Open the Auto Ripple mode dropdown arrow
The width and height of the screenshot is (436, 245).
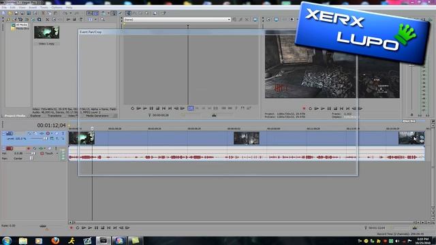tap(108, 13)
